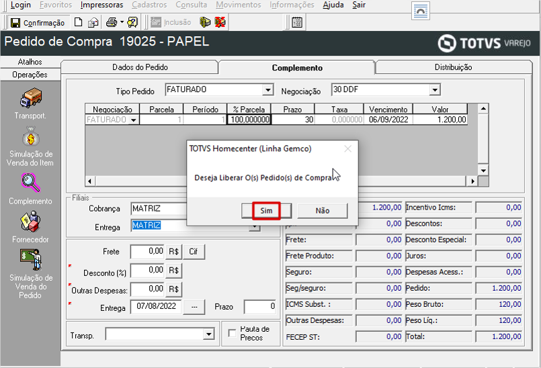The height and width of the screenshot is (368, 541).
Task: Toggle the Pauta de Preços checkbox
Action: 233,334
